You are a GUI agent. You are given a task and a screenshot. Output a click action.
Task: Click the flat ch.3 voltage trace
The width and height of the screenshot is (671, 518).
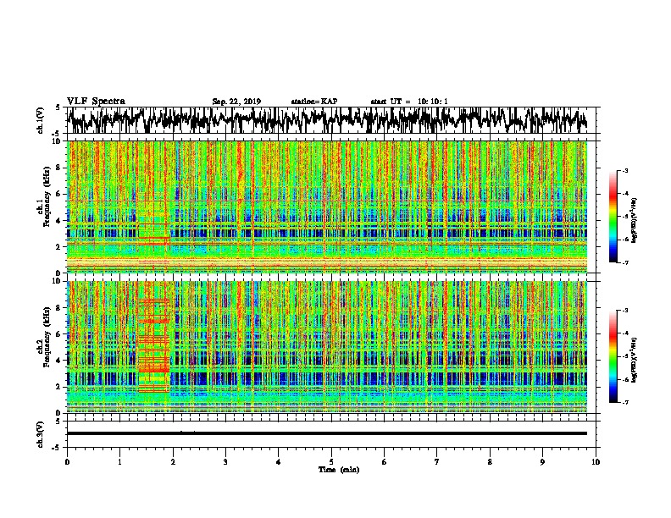[x=326, y=433]
